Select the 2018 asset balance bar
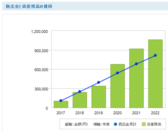168x131 pixels. click(80, 100)
